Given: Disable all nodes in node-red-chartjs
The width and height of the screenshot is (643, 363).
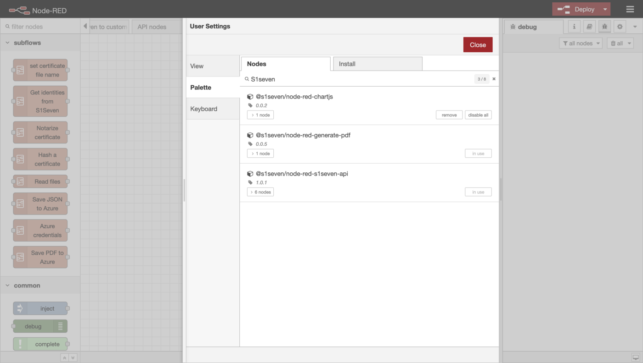Looking at the screenshot, I should point(478,115).
